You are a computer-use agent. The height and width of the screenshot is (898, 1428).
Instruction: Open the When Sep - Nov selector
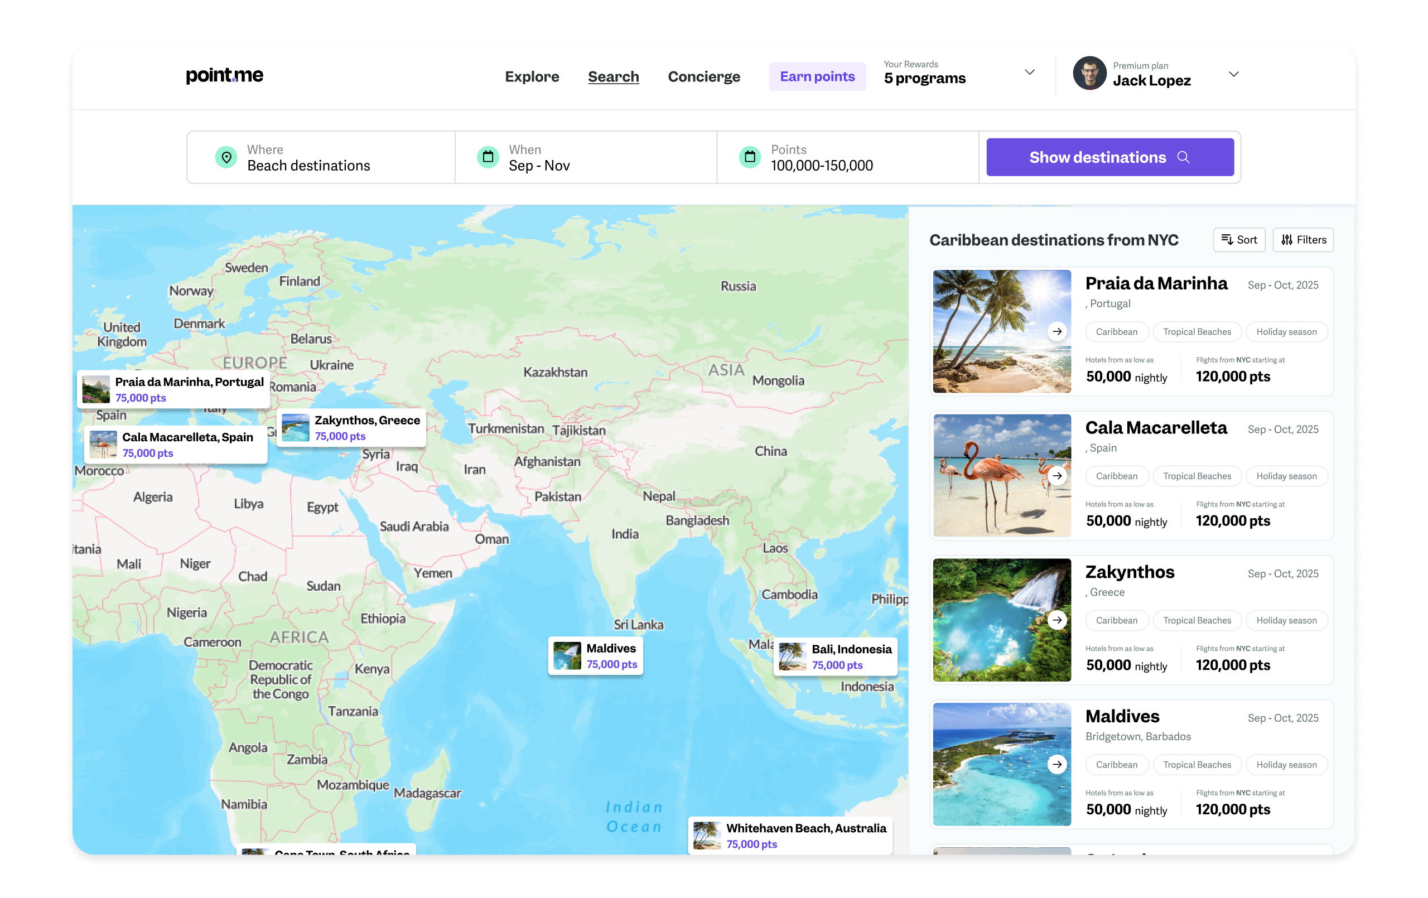(586, 157)
